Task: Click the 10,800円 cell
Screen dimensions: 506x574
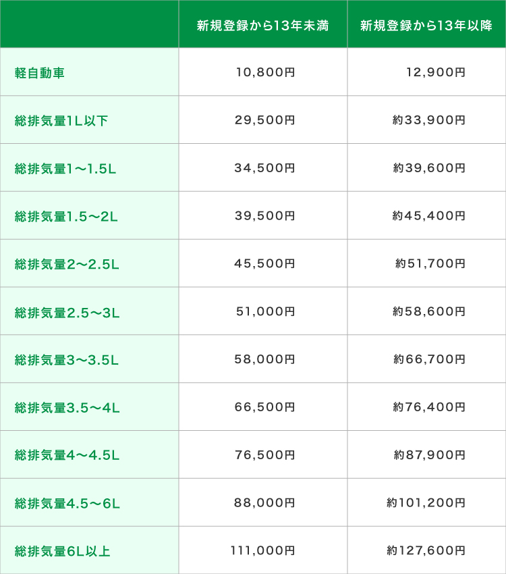Action: [x=265, y=72]
